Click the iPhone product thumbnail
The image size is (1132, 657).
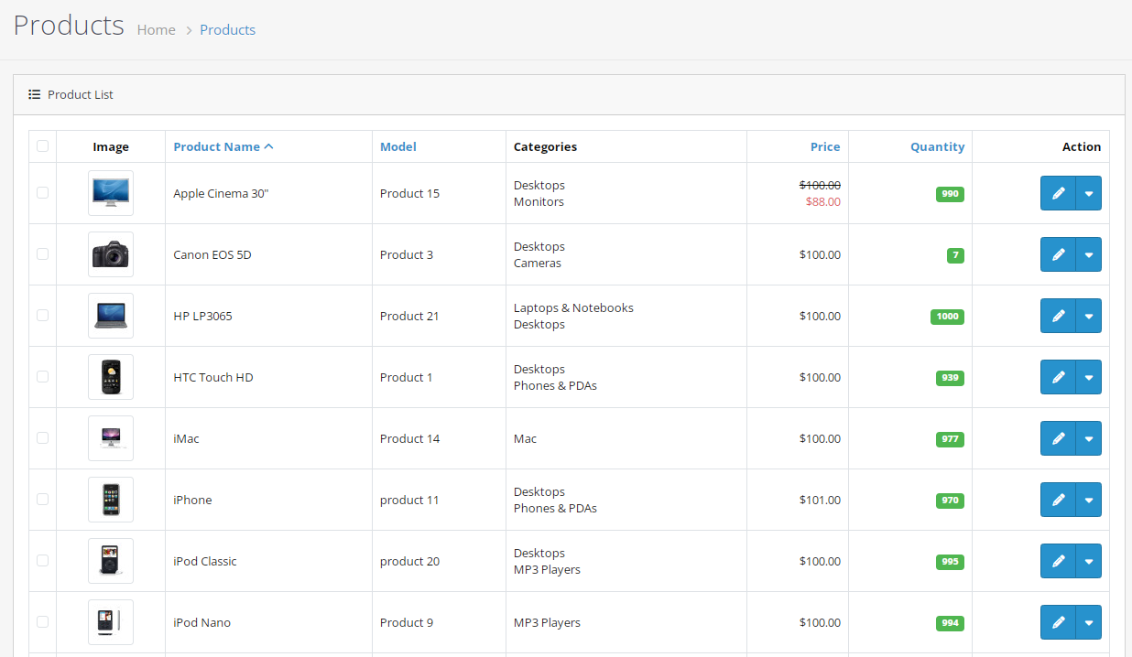point(111,500)
